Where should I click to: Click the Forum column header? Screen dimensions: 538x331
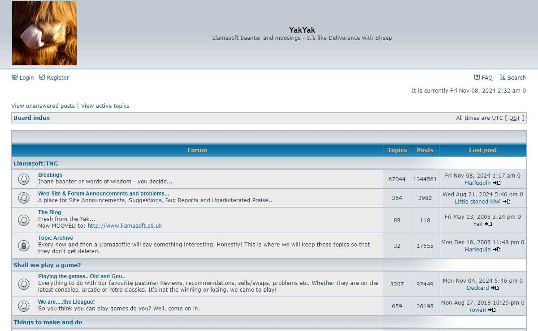click(x=197, y=150)
